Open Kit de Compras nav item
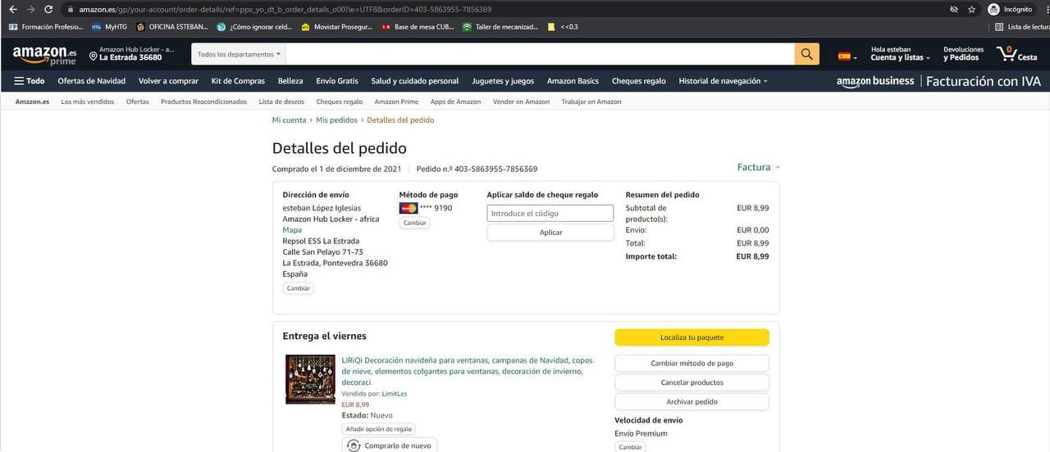 (238, 81)
